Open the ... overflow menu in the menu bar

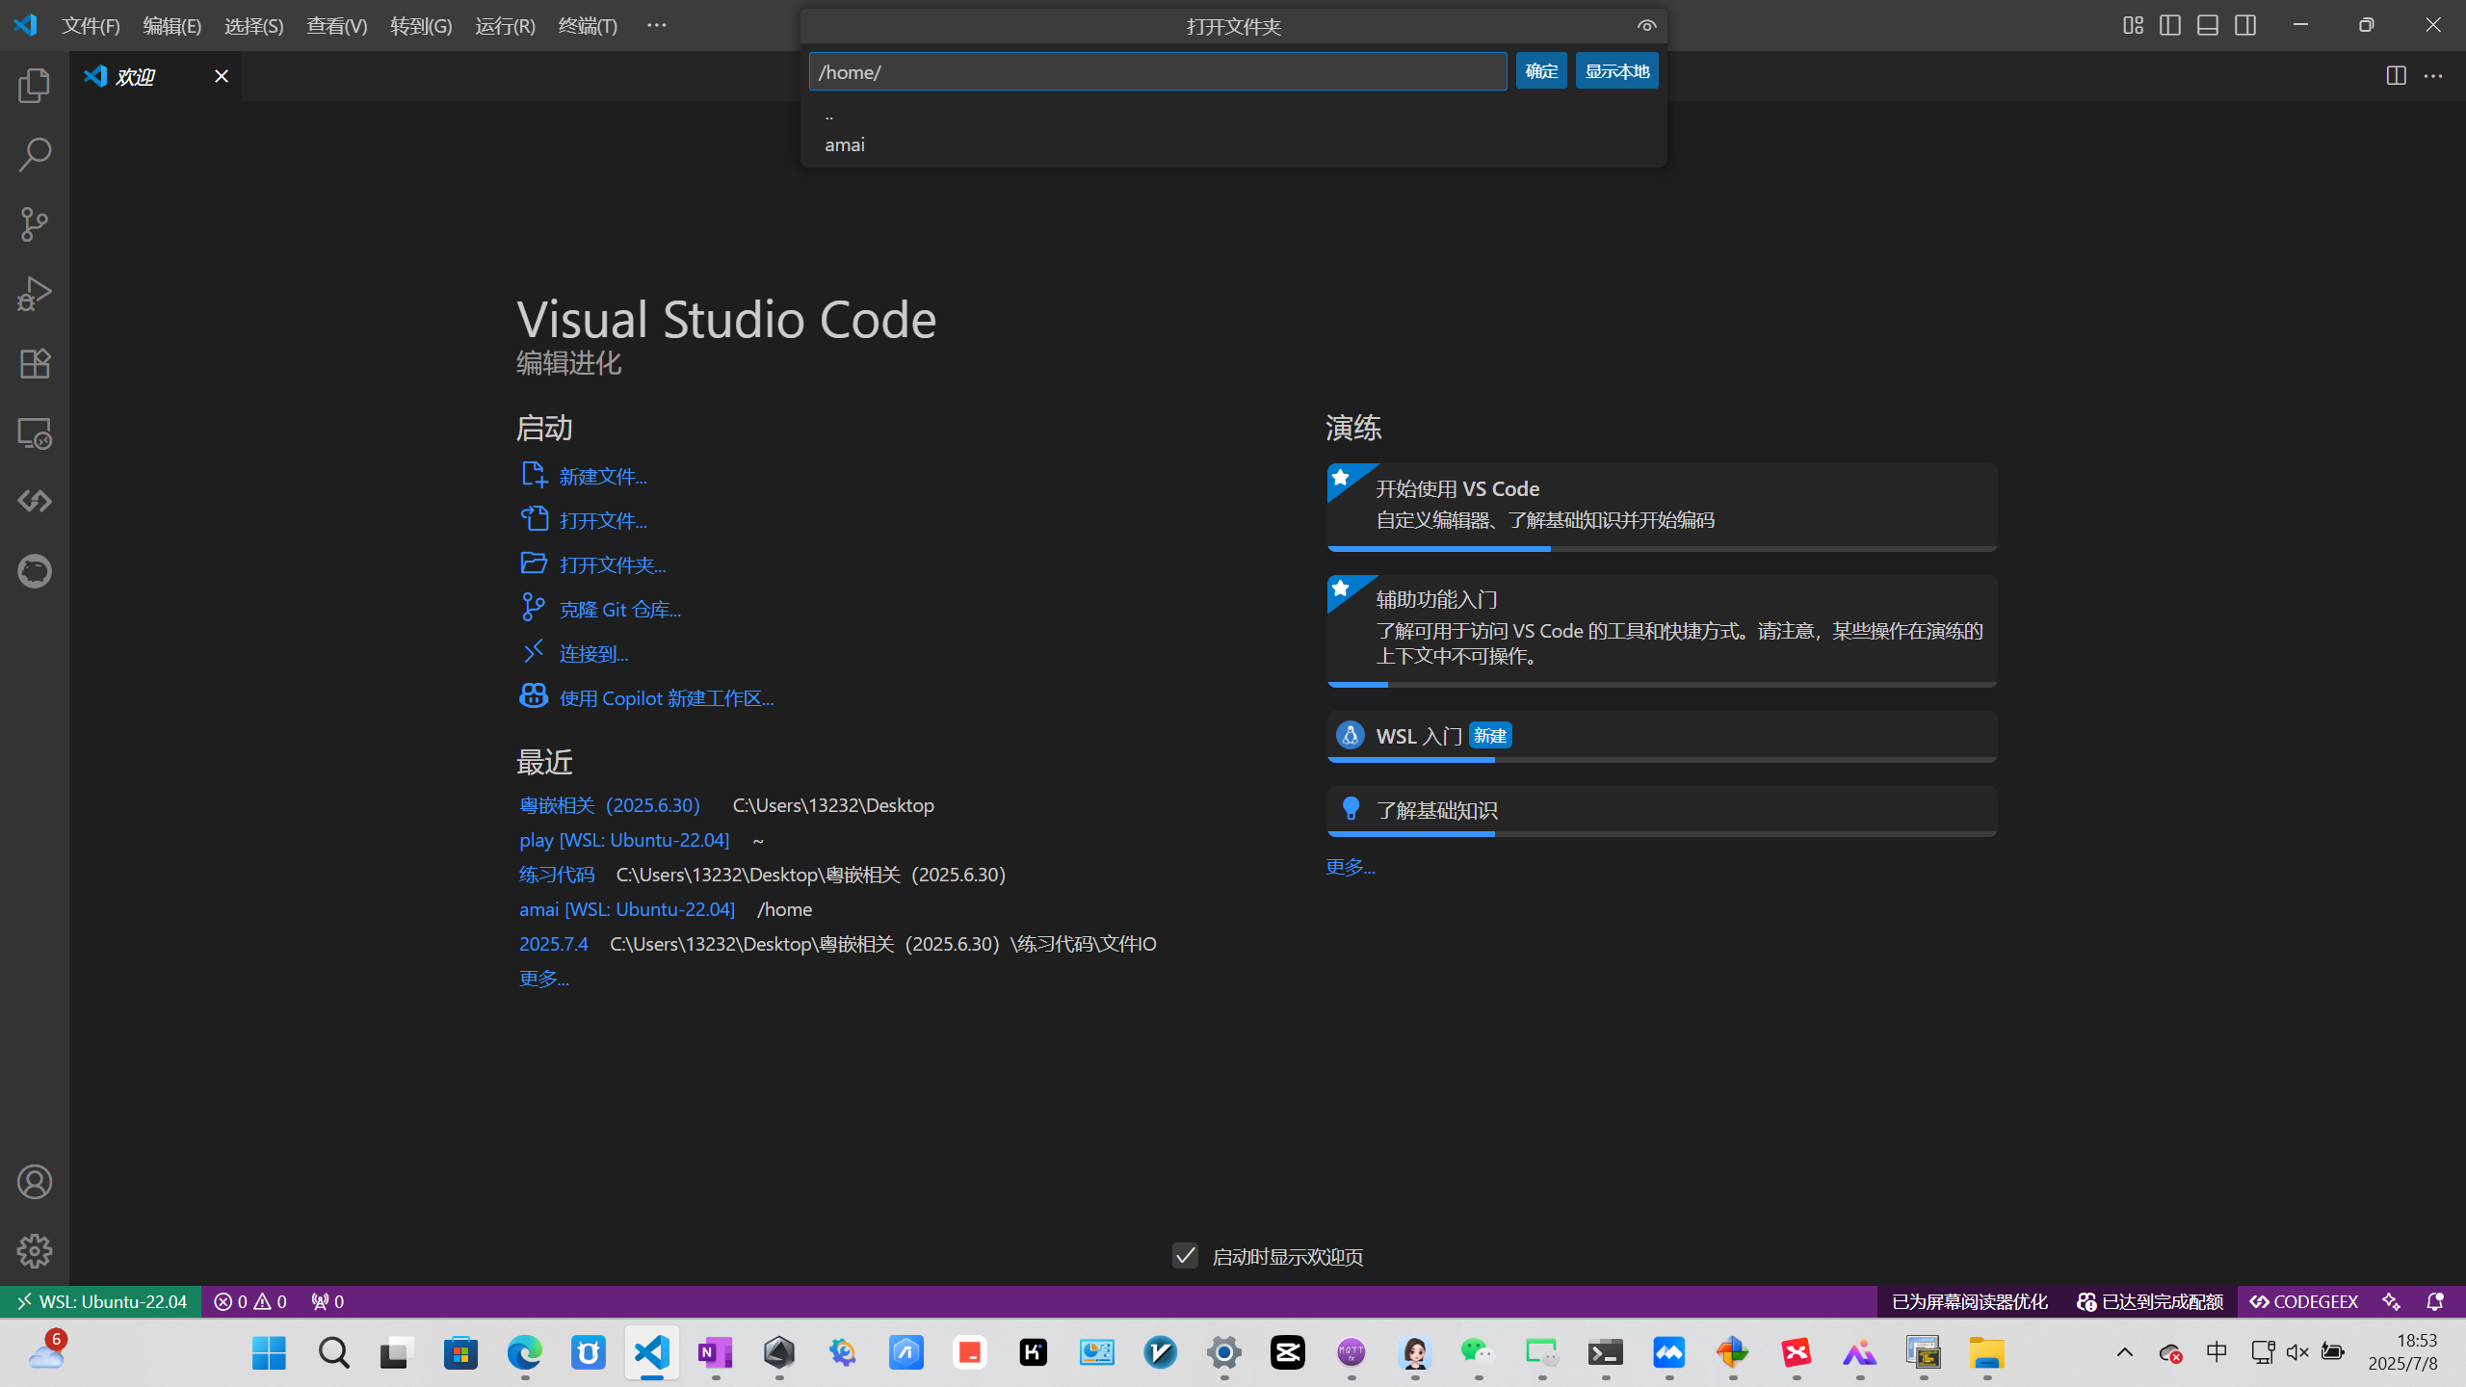tap(657, 25)
